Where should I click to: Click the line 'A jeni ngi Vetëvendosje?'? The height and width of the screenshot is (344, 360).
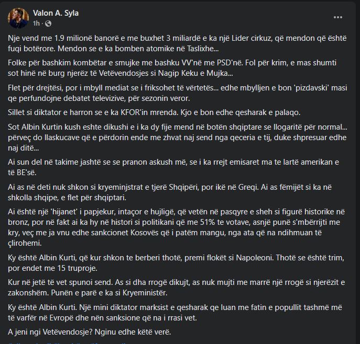pos(89,332)
